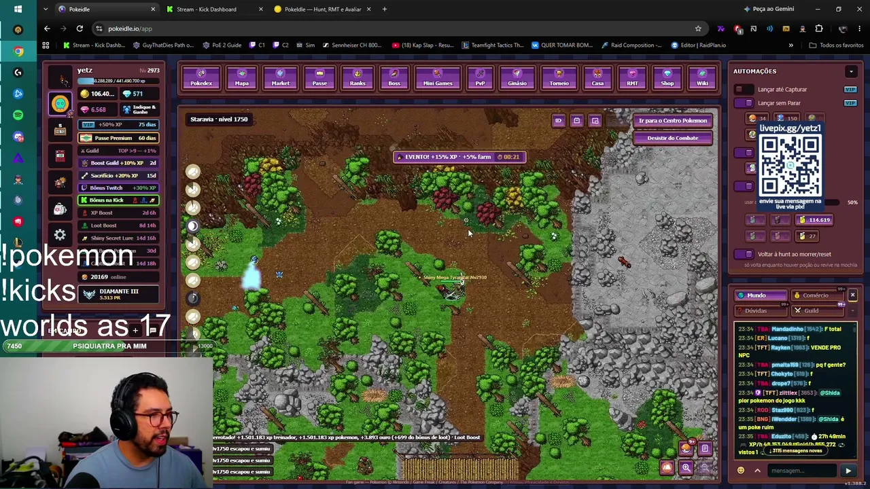Image resolution: width=870 pixels, height=489 pixels.
Task: Open the Pokedex menu
Action: click(x=201, y=78)
